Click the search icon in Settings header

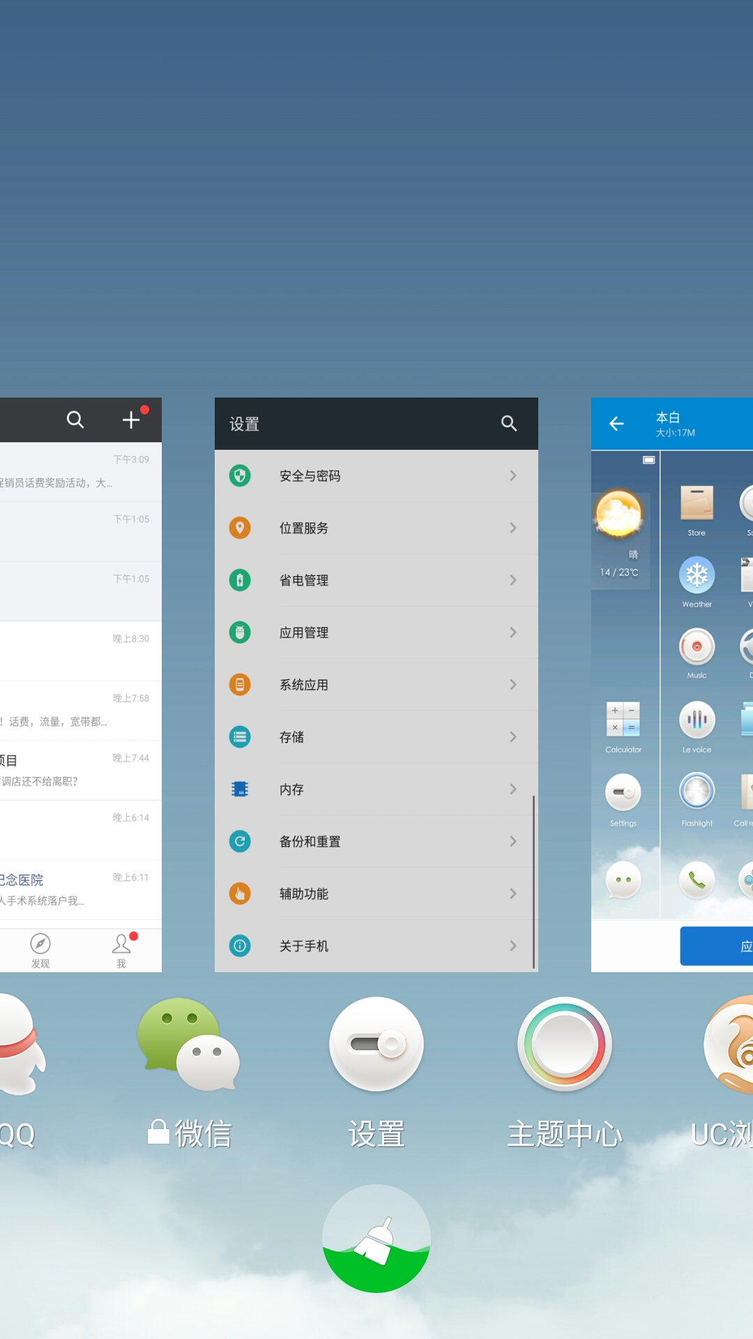pos(509,423)
